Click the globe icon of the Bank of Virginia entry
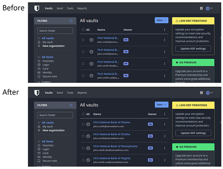The image size is (223, 169). [88, 160]
